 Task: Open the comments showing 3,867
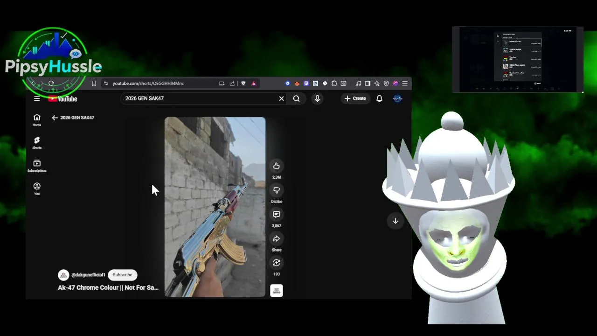click(277, 215)
